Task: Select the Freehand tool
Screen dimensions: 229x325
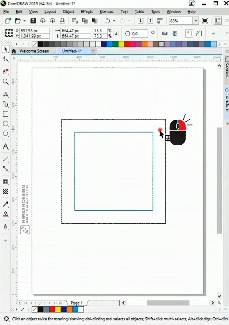Action: pyautogui.click(x=6, y=94)
